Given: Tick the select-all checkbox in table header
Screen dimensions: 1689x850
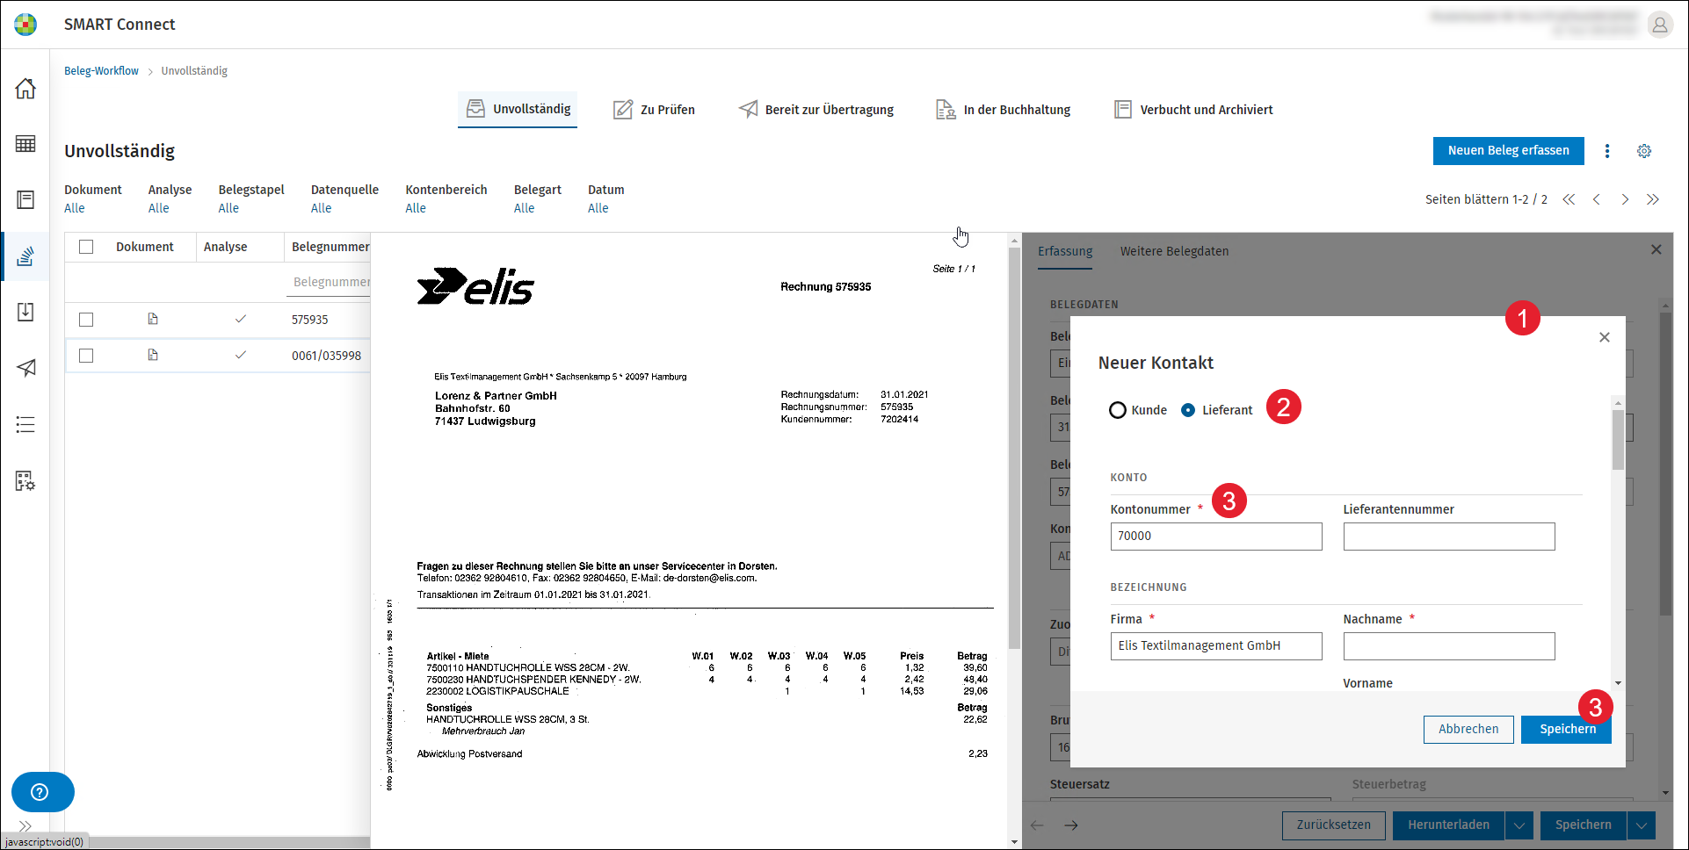Looking at the screenshot, I should point(86,247).
